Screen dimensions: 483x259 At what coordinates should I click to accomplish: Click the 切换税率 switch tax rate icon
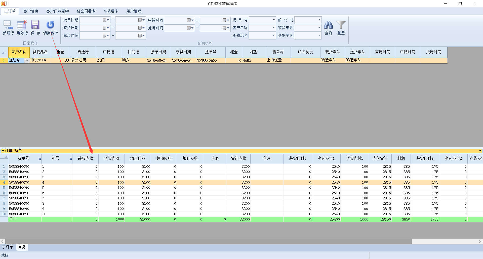pos(51,25)
